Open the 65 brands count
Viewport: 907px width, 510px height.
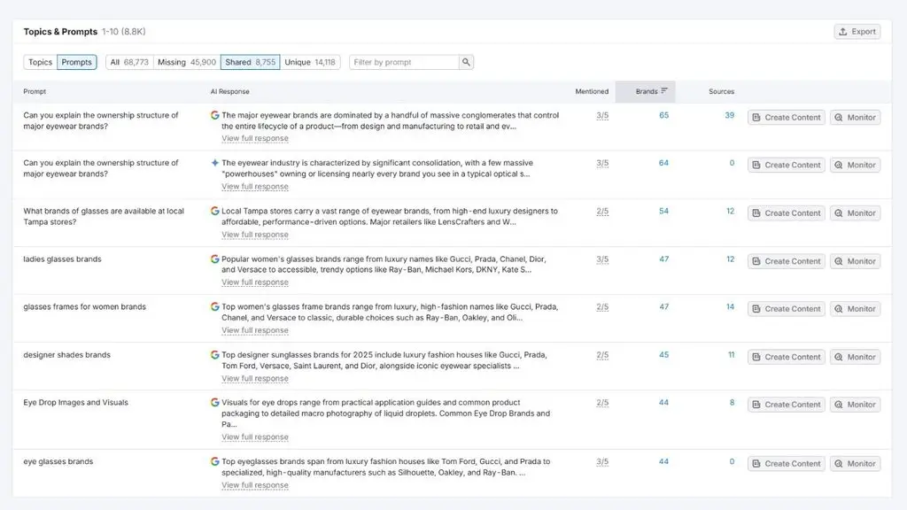pyautogui.click(x=663, y=115)
